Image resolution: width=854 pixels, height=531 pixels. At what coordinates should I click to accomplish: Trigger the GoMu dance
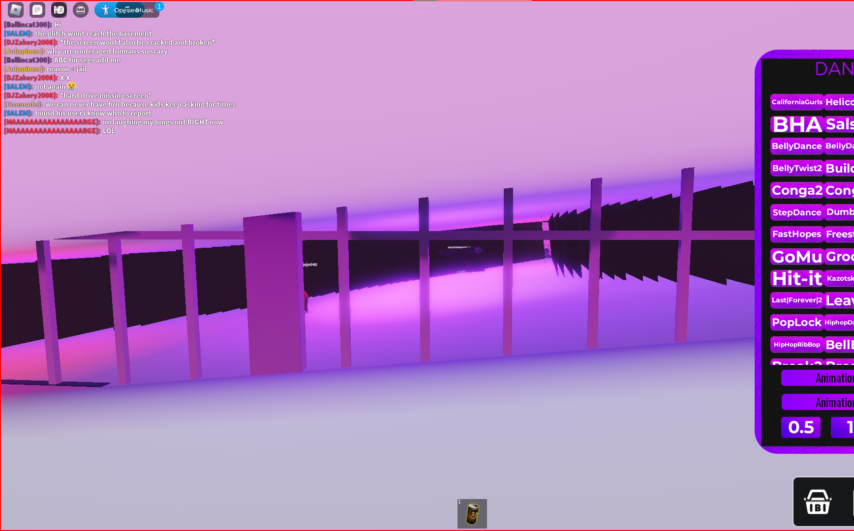[x=796, y=256]
